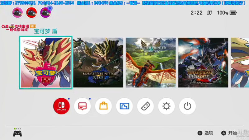Click the network connection status icon

tap(209, 13)
